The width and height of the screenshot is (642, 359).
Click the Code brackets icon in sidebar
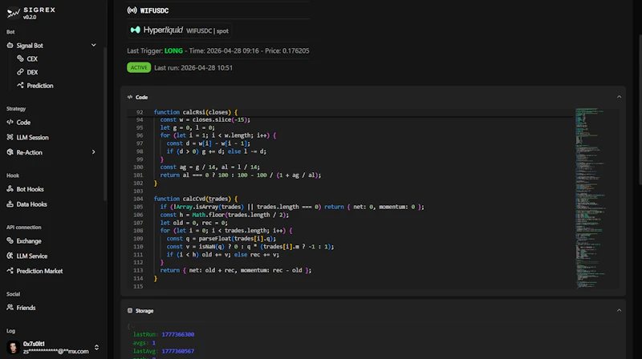click(x=10, y=122)
